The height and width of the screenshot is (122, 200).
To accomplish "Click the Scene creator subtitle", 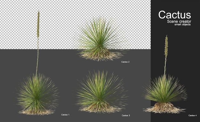I will (179, 21).
